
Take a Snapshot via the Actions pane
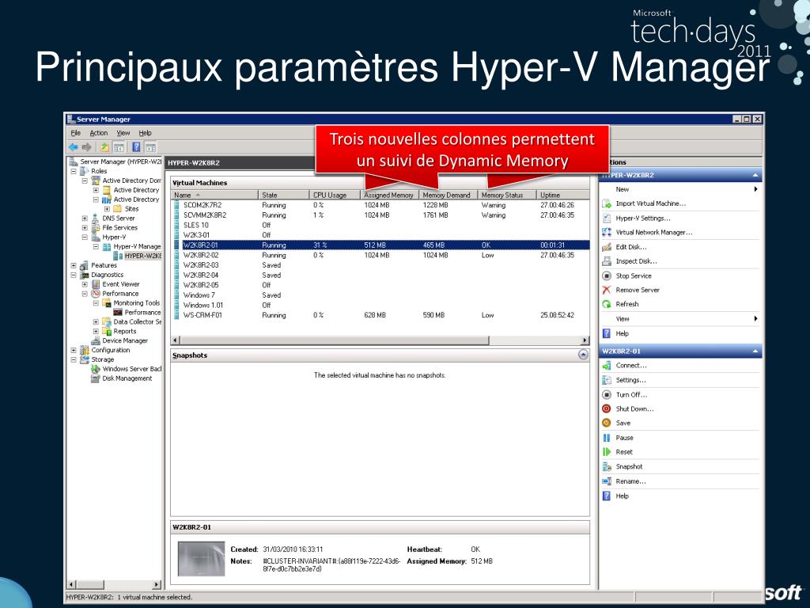tap(629, 467)
